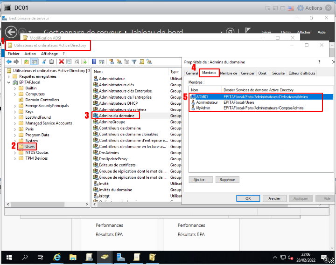Click the back arrow in ADUC toolbar
The image size is (336, 265).
[8, 61]
